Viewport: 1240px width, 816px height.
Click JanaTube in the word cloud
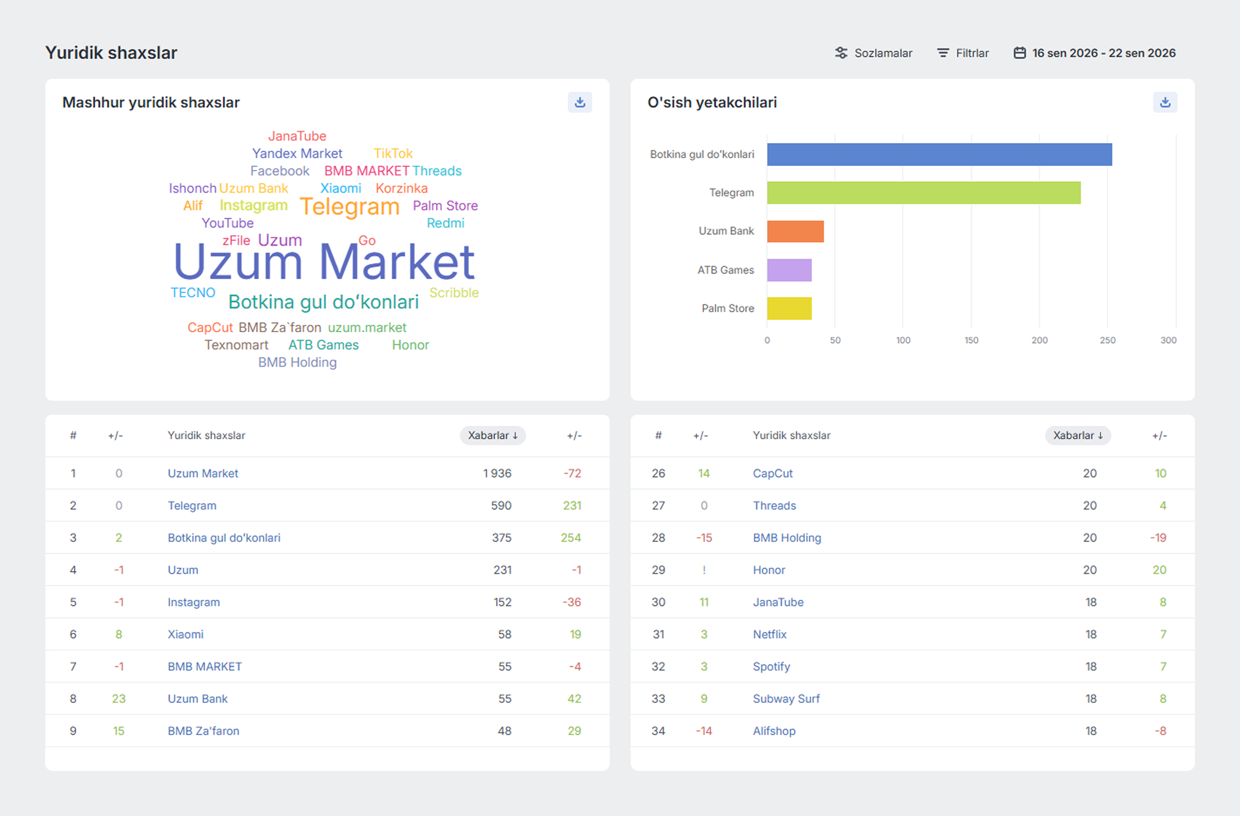point(297,136)
